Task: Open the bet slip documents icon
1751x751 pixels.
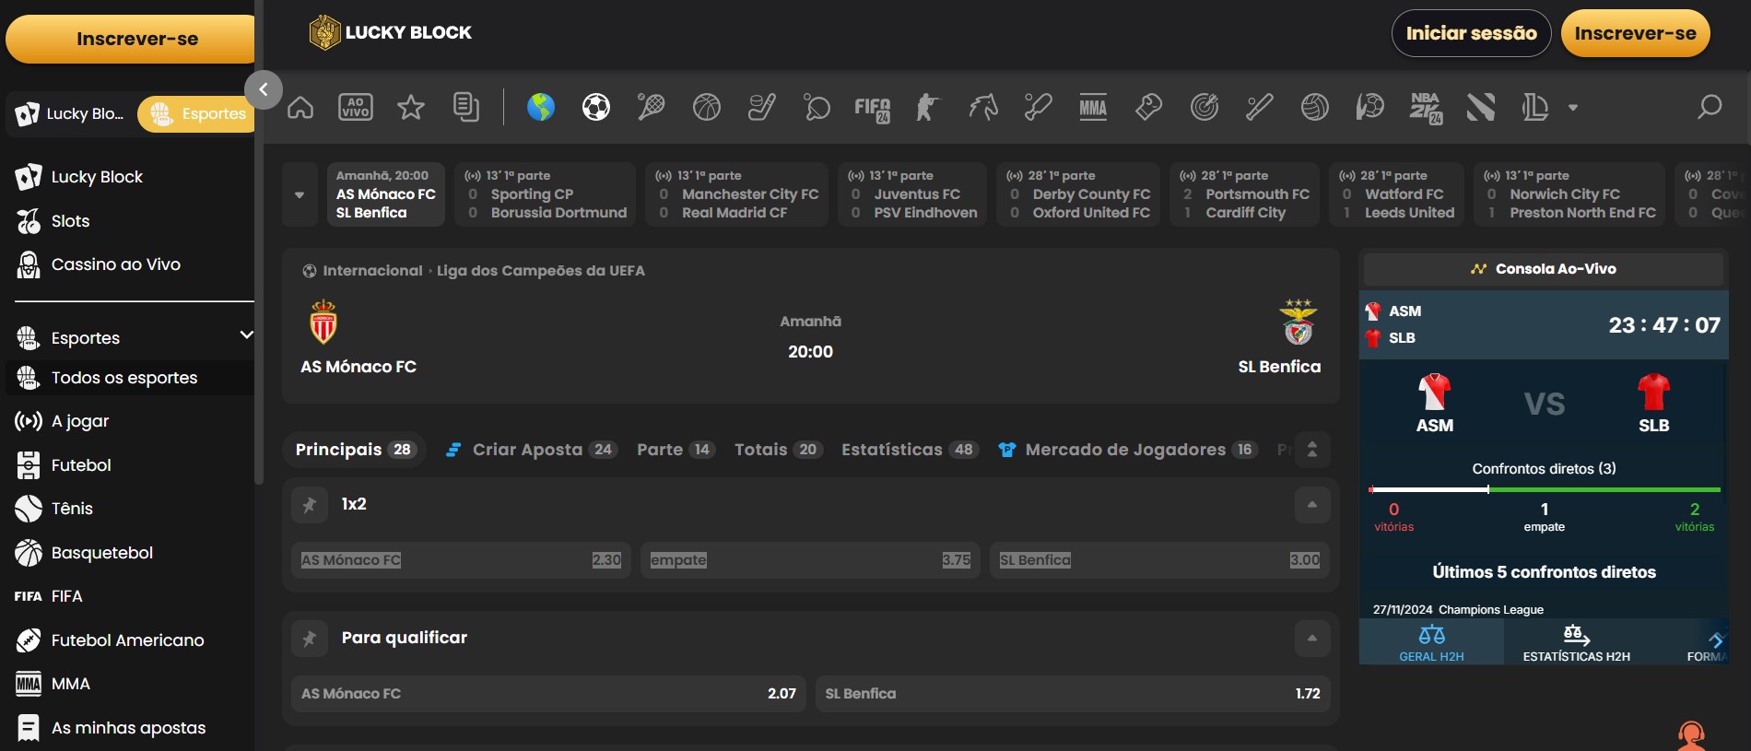Action: tap(466, 108)
